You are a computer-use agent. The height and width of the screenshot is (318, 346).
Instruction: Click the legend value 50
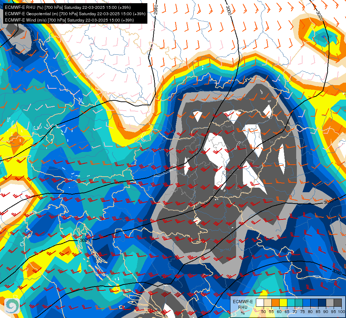coord(263,312)
